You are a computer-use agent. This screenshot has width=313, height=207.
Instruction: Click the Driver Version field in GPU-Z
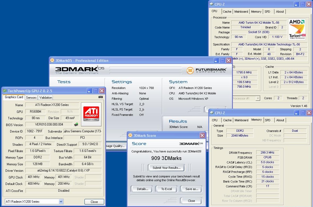pos(64,170)
